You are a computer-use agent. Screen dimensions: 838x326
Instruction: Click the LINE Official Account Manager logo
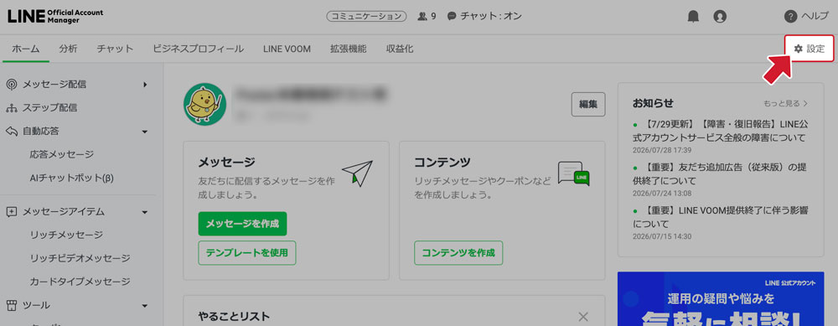(x=55, y=16)
